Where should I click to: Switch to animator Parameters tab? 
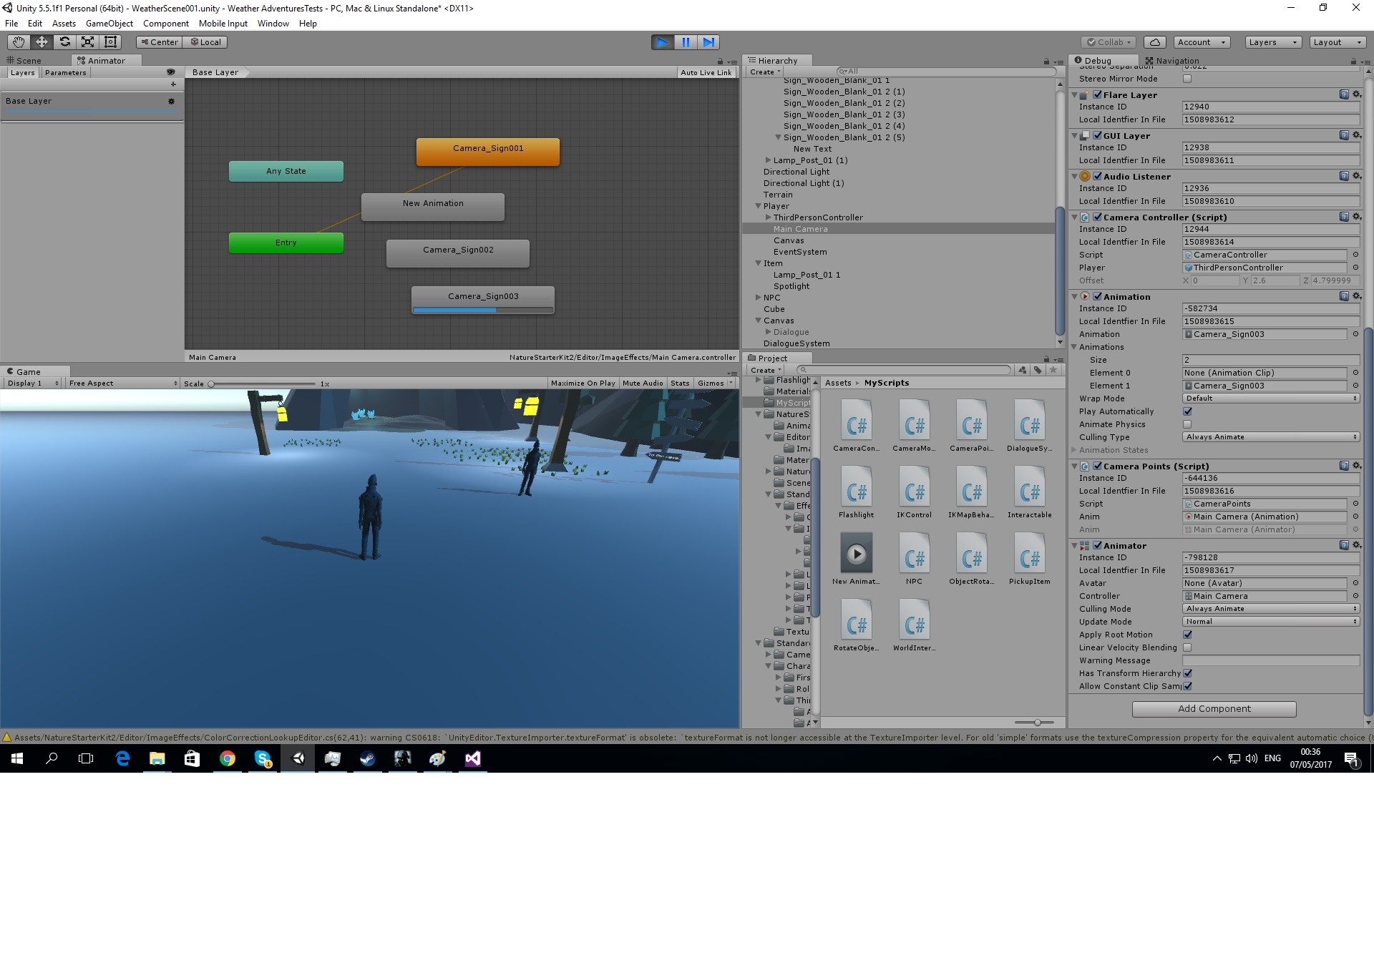(x=65, y=73)
